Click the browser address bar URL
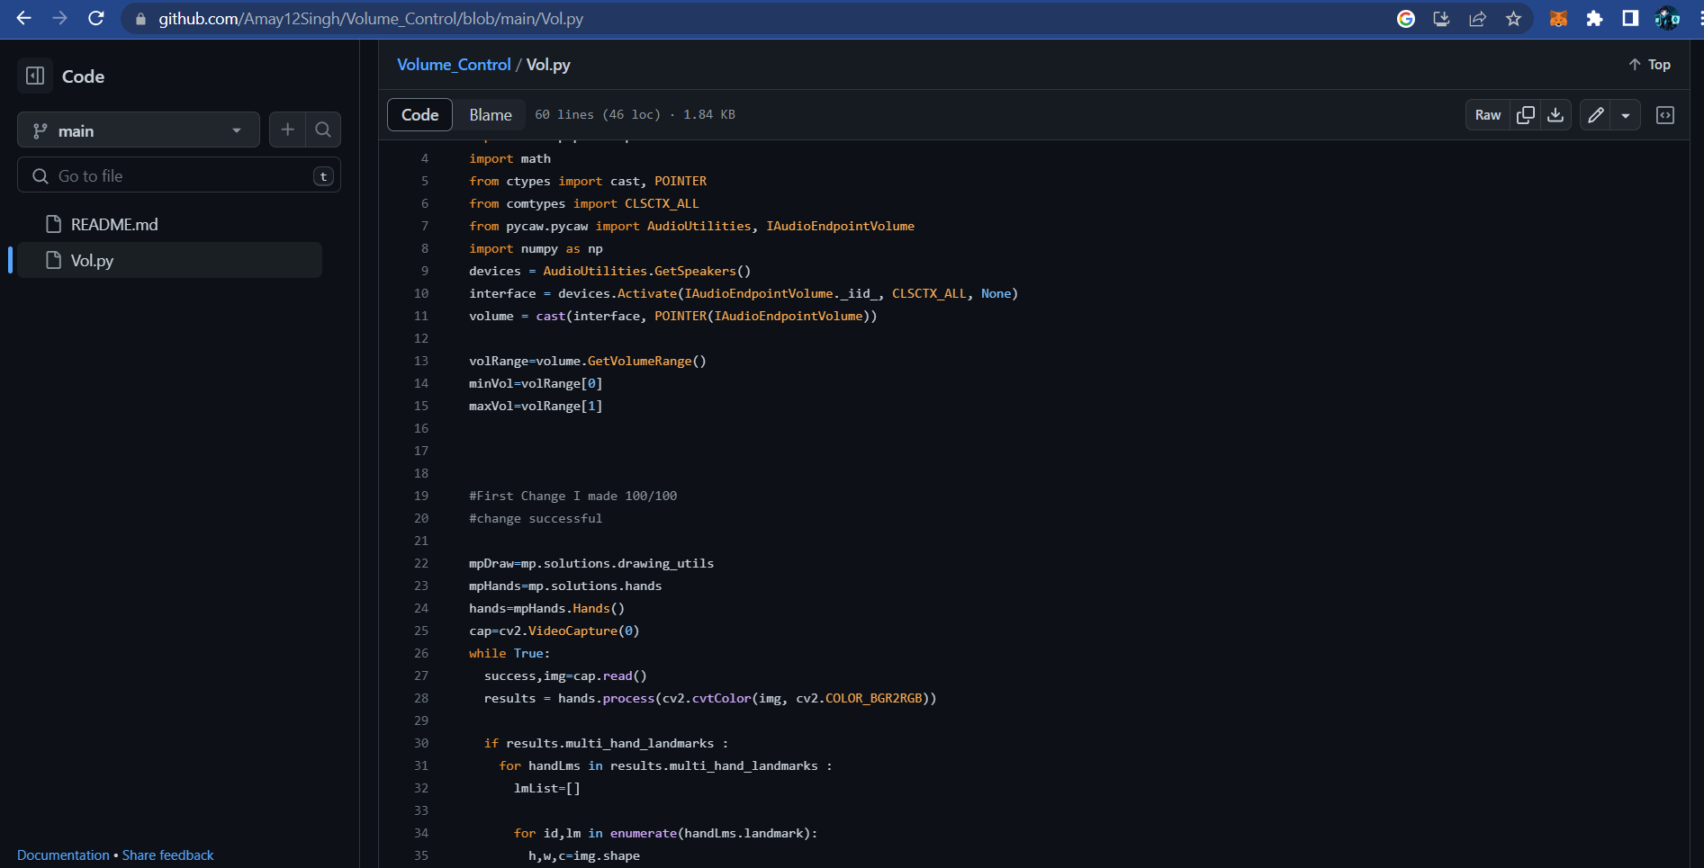The image size is (1704, 868). click(371, 19)
